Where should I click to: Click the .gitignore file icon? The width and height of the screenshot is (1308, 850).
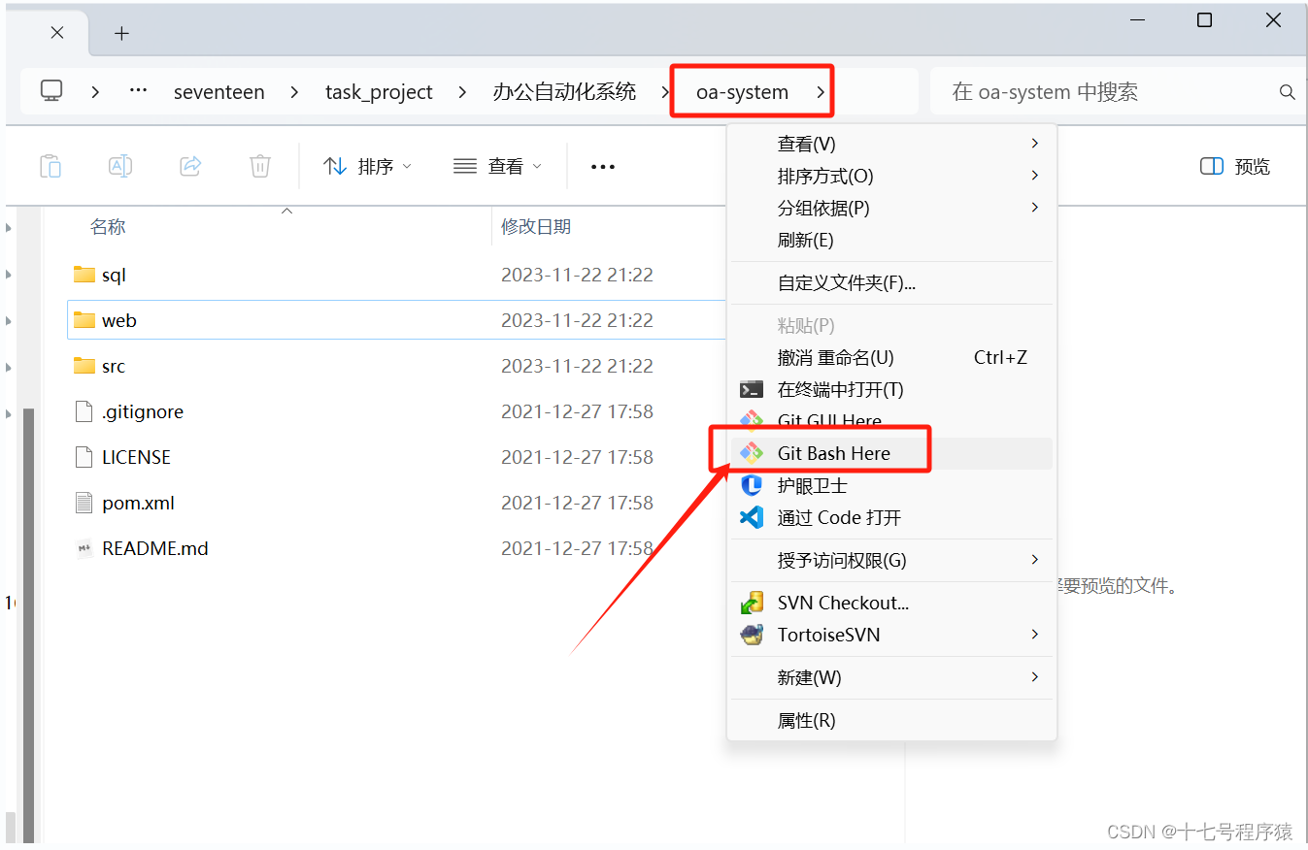point(84,411)
